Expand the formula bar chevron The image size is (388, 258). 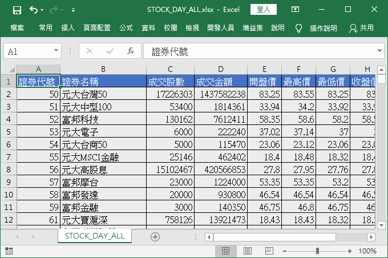click(379, 50)
